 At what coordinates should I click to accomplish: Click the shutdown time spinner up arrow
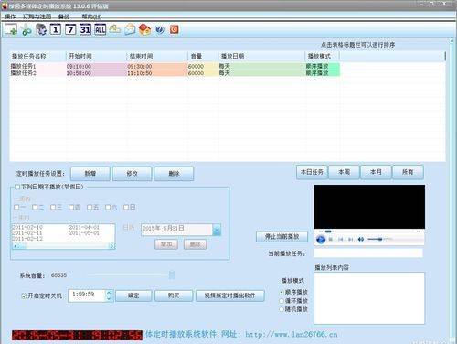pyautogui.click(x=109, y=293)
